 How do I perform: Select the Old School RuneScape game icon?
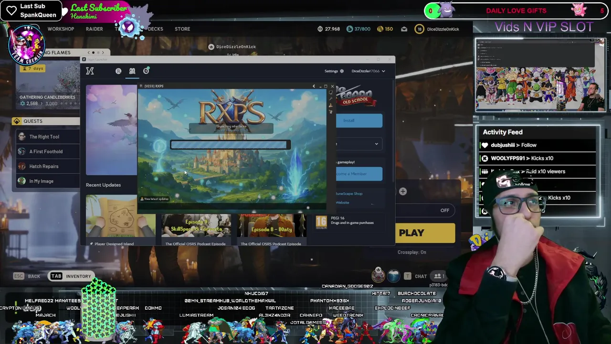[x=132, y=71]
